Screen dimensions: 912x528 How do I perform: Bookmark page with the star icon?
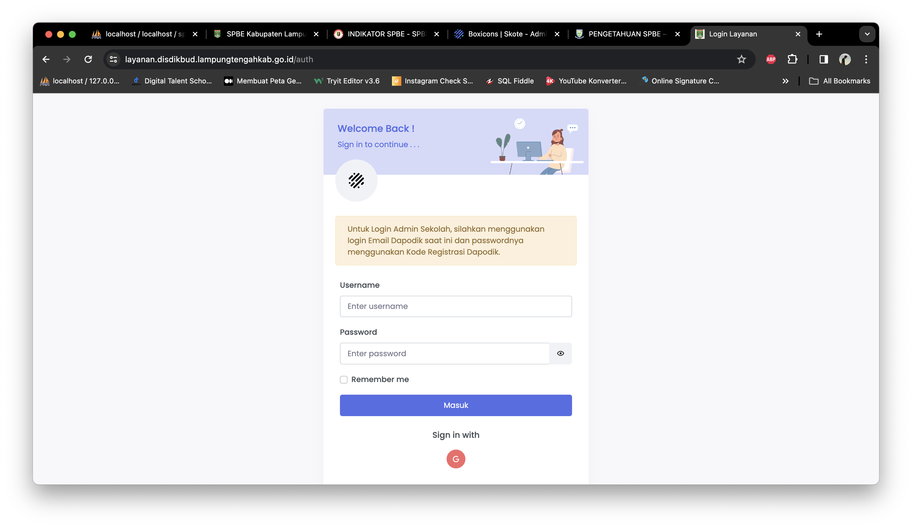(741, 59)
